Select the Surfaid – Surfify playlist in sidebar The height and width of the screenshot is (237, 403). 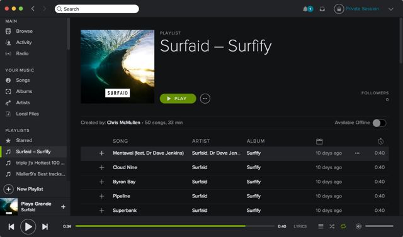[33, 152]
